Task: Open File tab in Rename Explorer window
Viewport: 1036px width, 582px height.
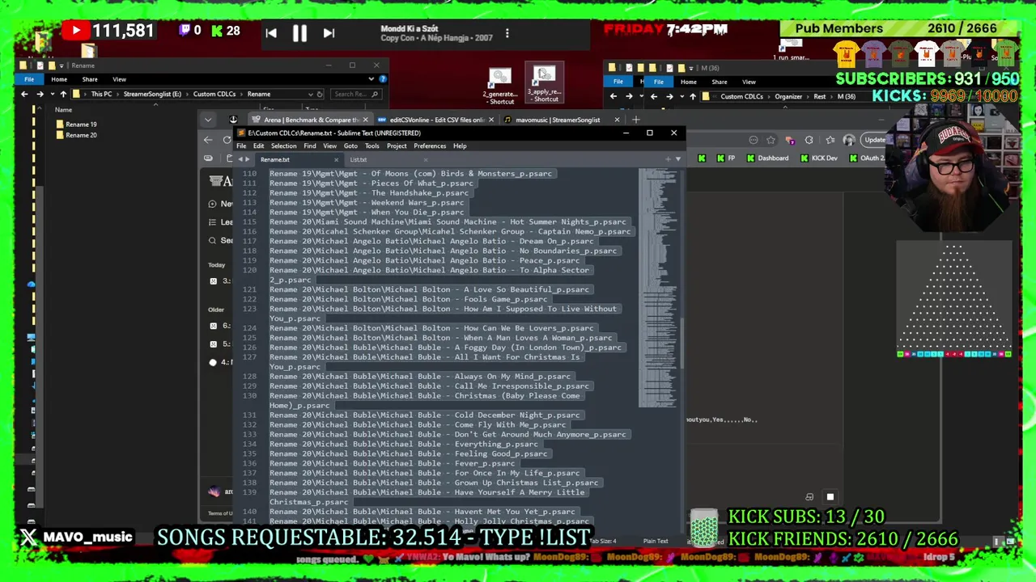Action: [29, 79]
